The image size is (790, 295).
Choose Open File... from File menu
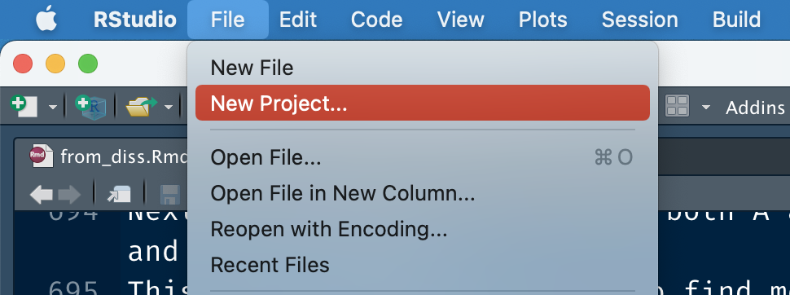(422, 157)
